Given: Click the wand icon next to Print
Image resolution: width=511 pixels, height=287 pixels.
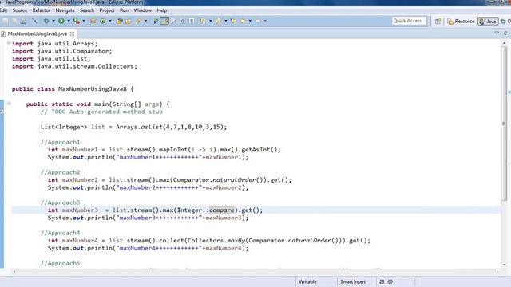Looking at the screenshot, I should pyautogui.click(x=34, y=21).
